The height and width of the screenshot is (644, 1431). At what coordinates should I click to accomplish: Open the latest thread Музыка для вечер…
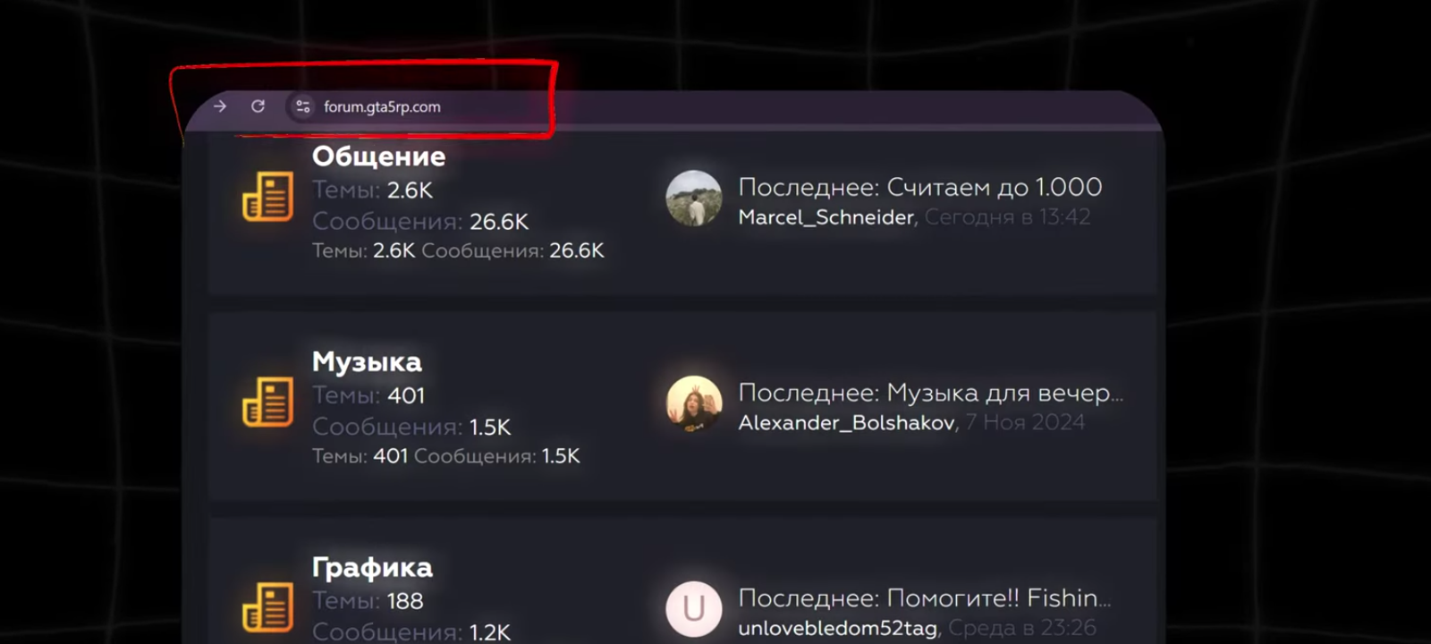(x=1005, y=393)
